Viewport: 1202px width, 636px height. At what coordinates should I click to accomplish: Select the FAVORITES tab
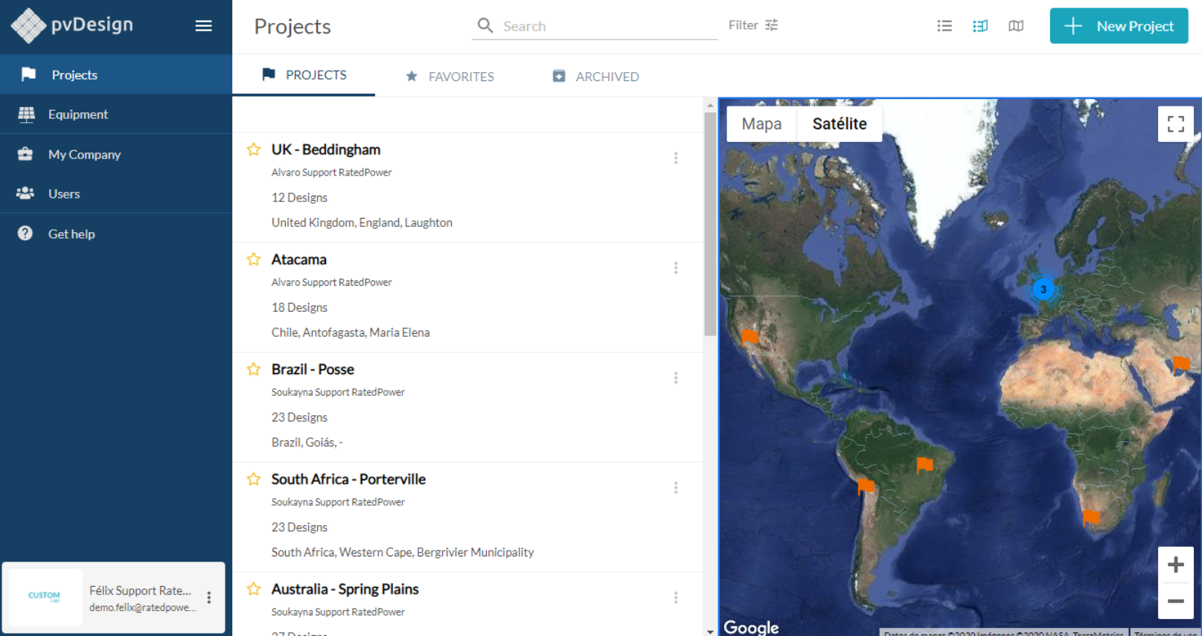coord(450,77)
